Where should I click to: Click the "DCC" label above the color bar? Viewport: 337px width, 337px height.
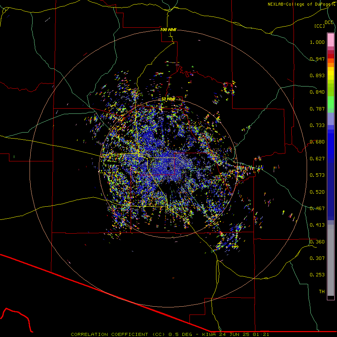pyautogui.click(x=329, y=22)
